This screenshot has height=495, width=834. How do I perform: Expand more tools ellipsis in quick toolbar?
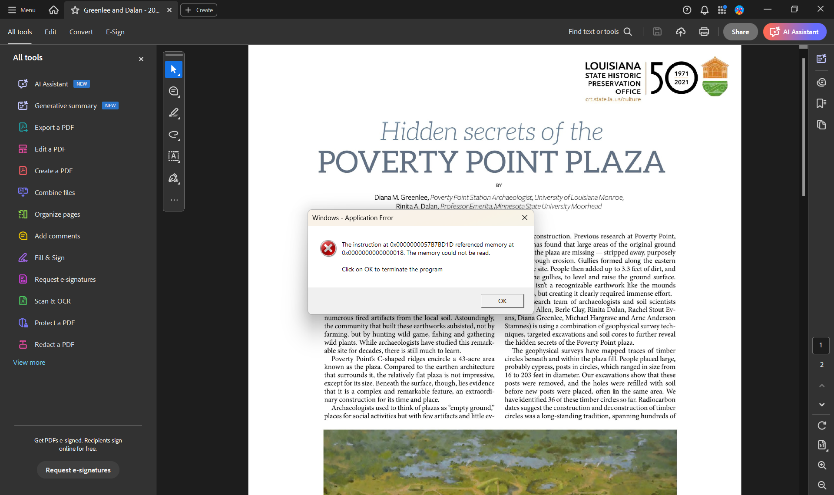(x=174, y=200)
